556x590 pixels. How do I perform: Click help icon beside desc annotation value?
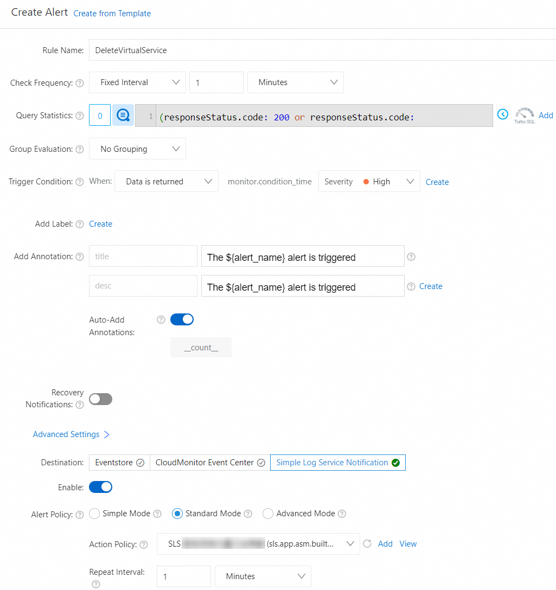pyautogui.click(x=411, y=286)
